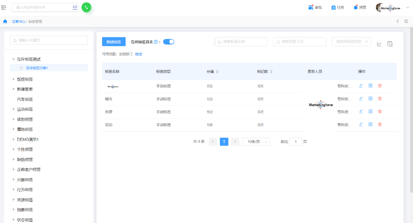The width and height of the screenshot is (413, 223).
Task: Click the refresh icon at top right
Action: pyautogui.click(x=406, y=21)
